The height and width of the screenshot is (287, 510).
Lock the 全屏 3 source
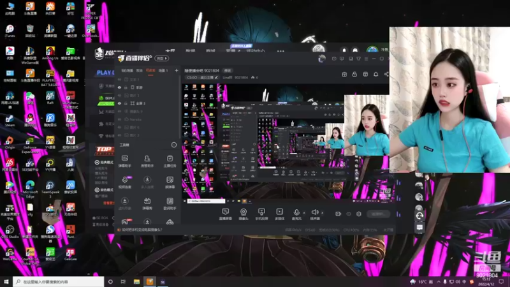[126, 103]
